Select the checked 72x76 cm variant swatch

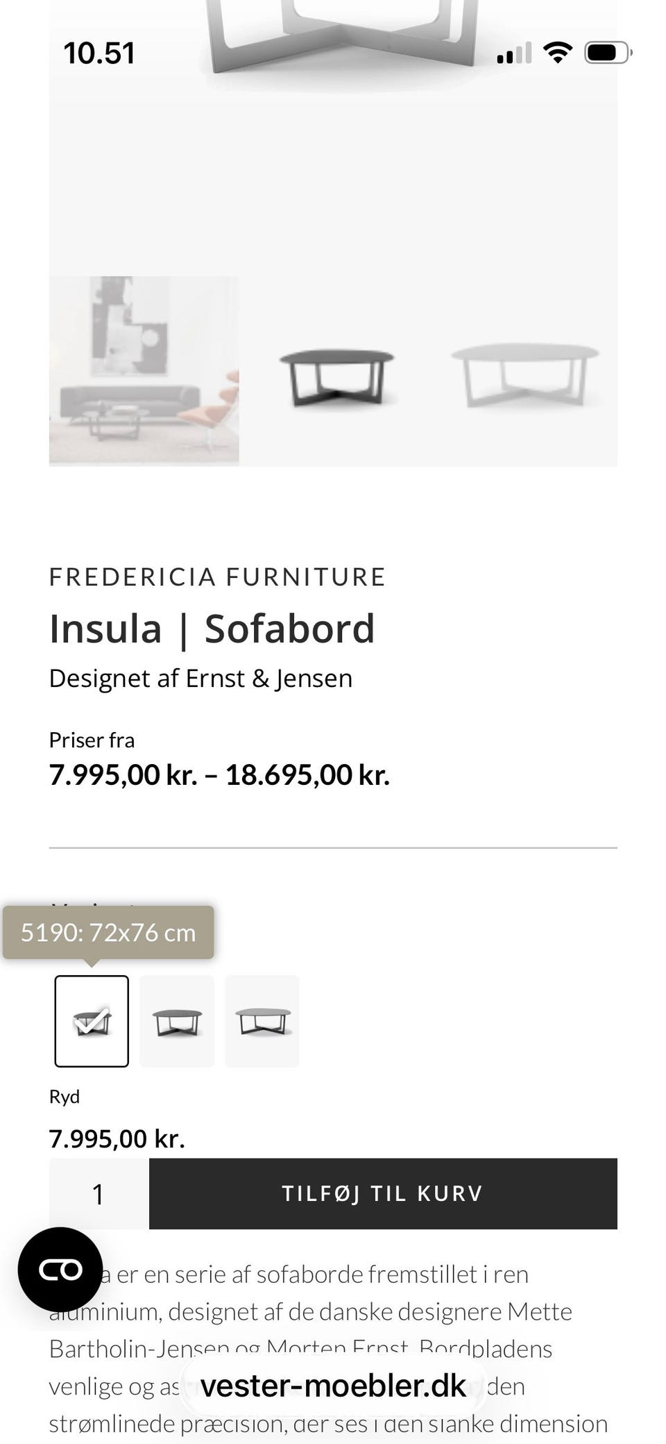tap(92, 1020)
